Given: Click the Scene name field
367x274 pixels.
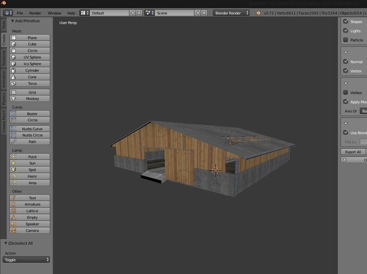Looking at the screenshot, I should click(x=174, y=13).
